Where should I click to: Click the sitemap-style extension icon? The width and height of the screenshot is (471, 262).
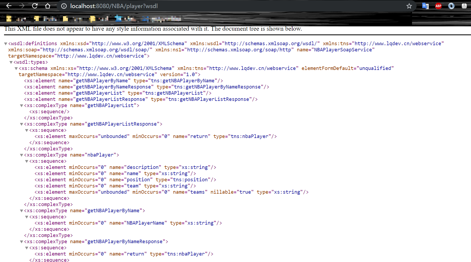tap(464, 6)
